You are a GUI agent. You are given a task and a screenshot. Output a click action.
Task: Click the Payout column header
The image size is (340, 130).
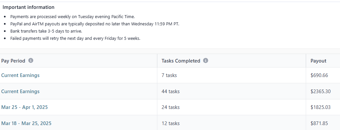click(318, 61)
